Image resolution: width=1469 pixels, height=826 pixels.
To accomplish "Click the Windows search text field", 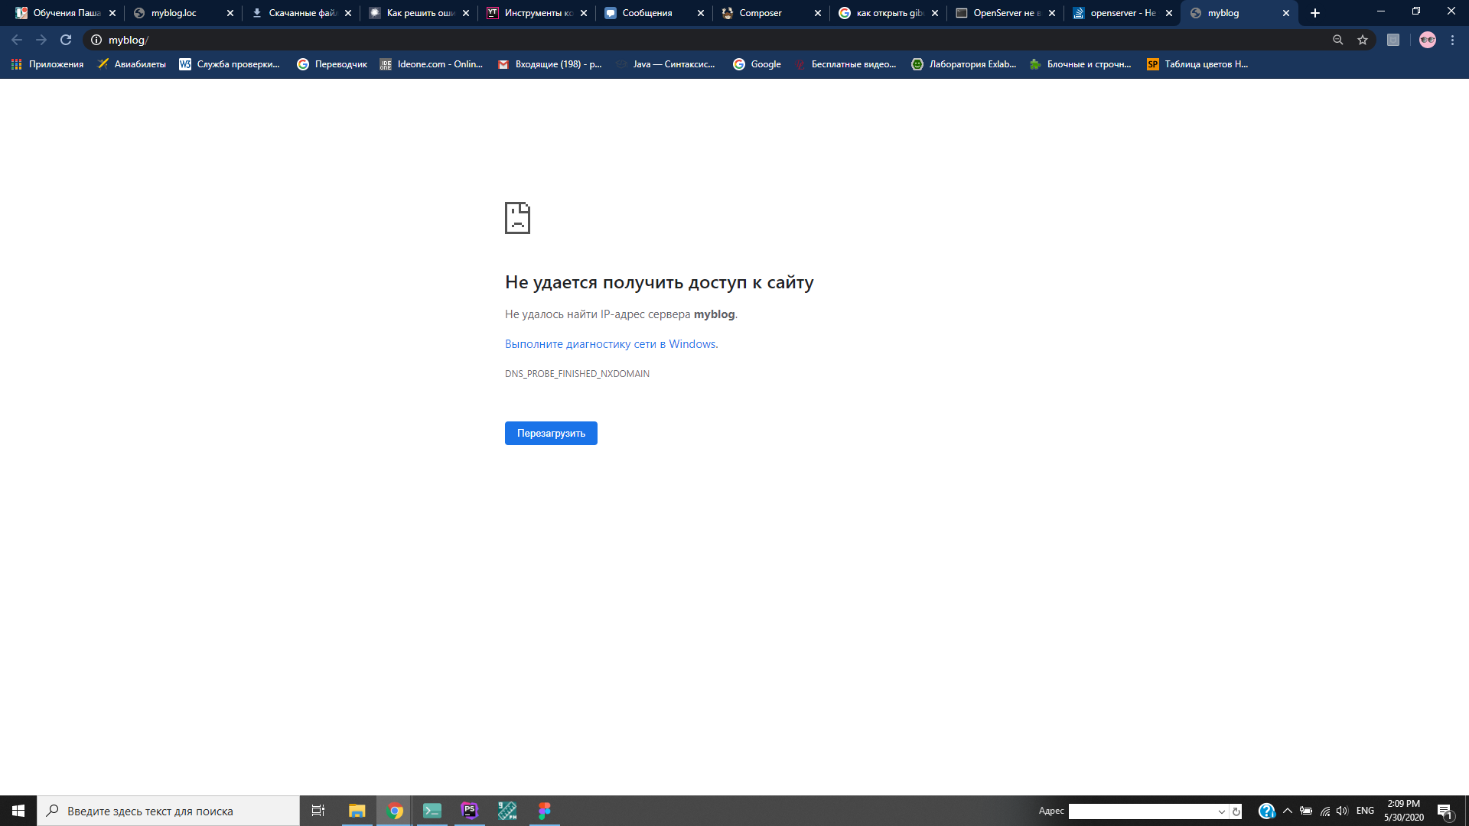I will [x=168, y=811].
